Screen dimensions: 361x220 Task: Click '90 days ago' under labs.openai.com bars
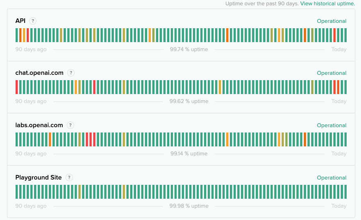point(31,154)
